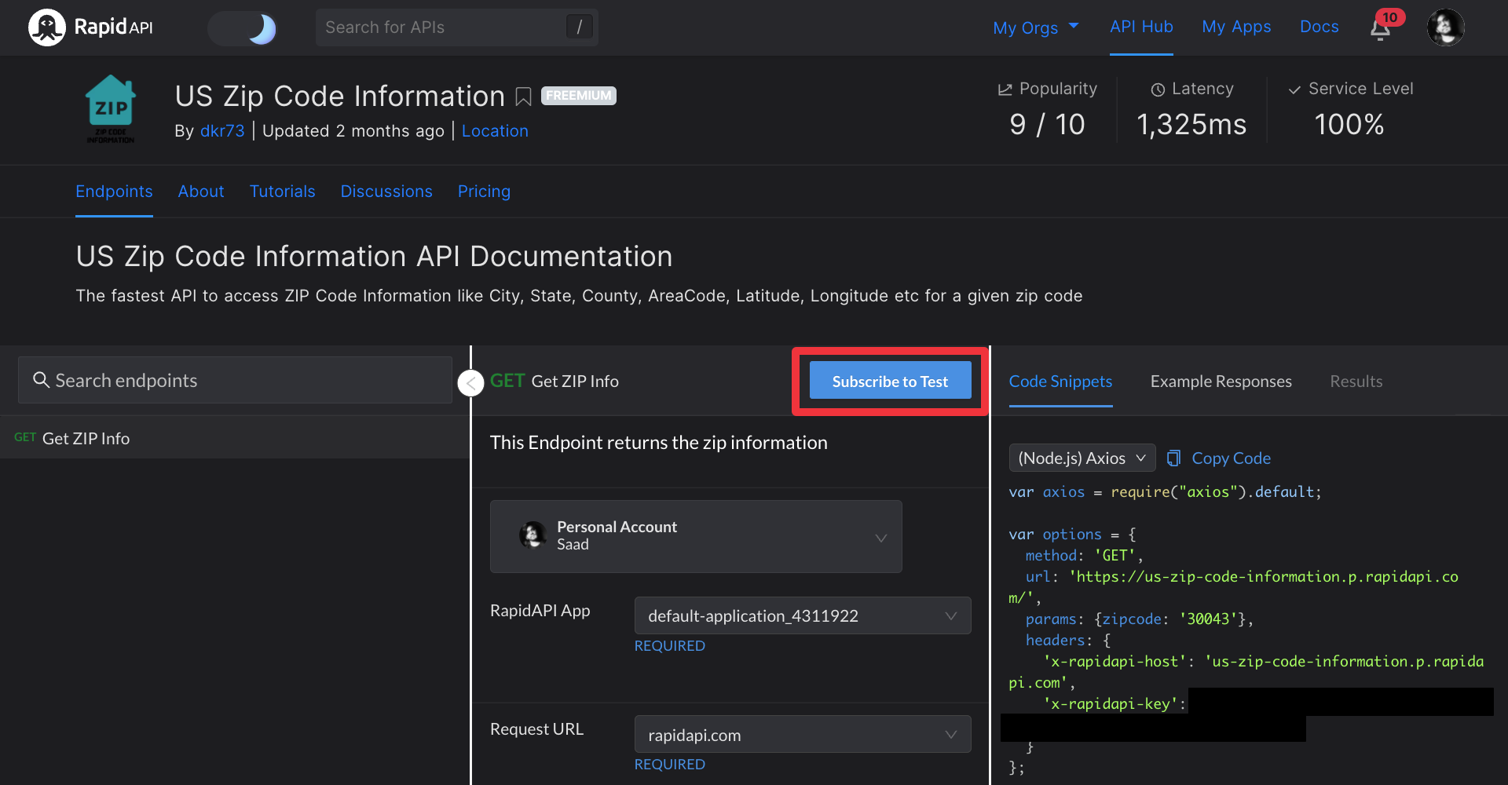
Task: Click the Search endpoints field
Action: coord(235,380)
